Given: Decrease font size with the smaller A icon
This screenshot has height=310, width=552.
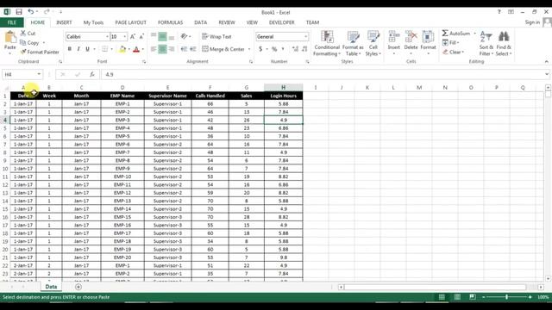Looking at the screenshot, I should click(x=141, y=36).
